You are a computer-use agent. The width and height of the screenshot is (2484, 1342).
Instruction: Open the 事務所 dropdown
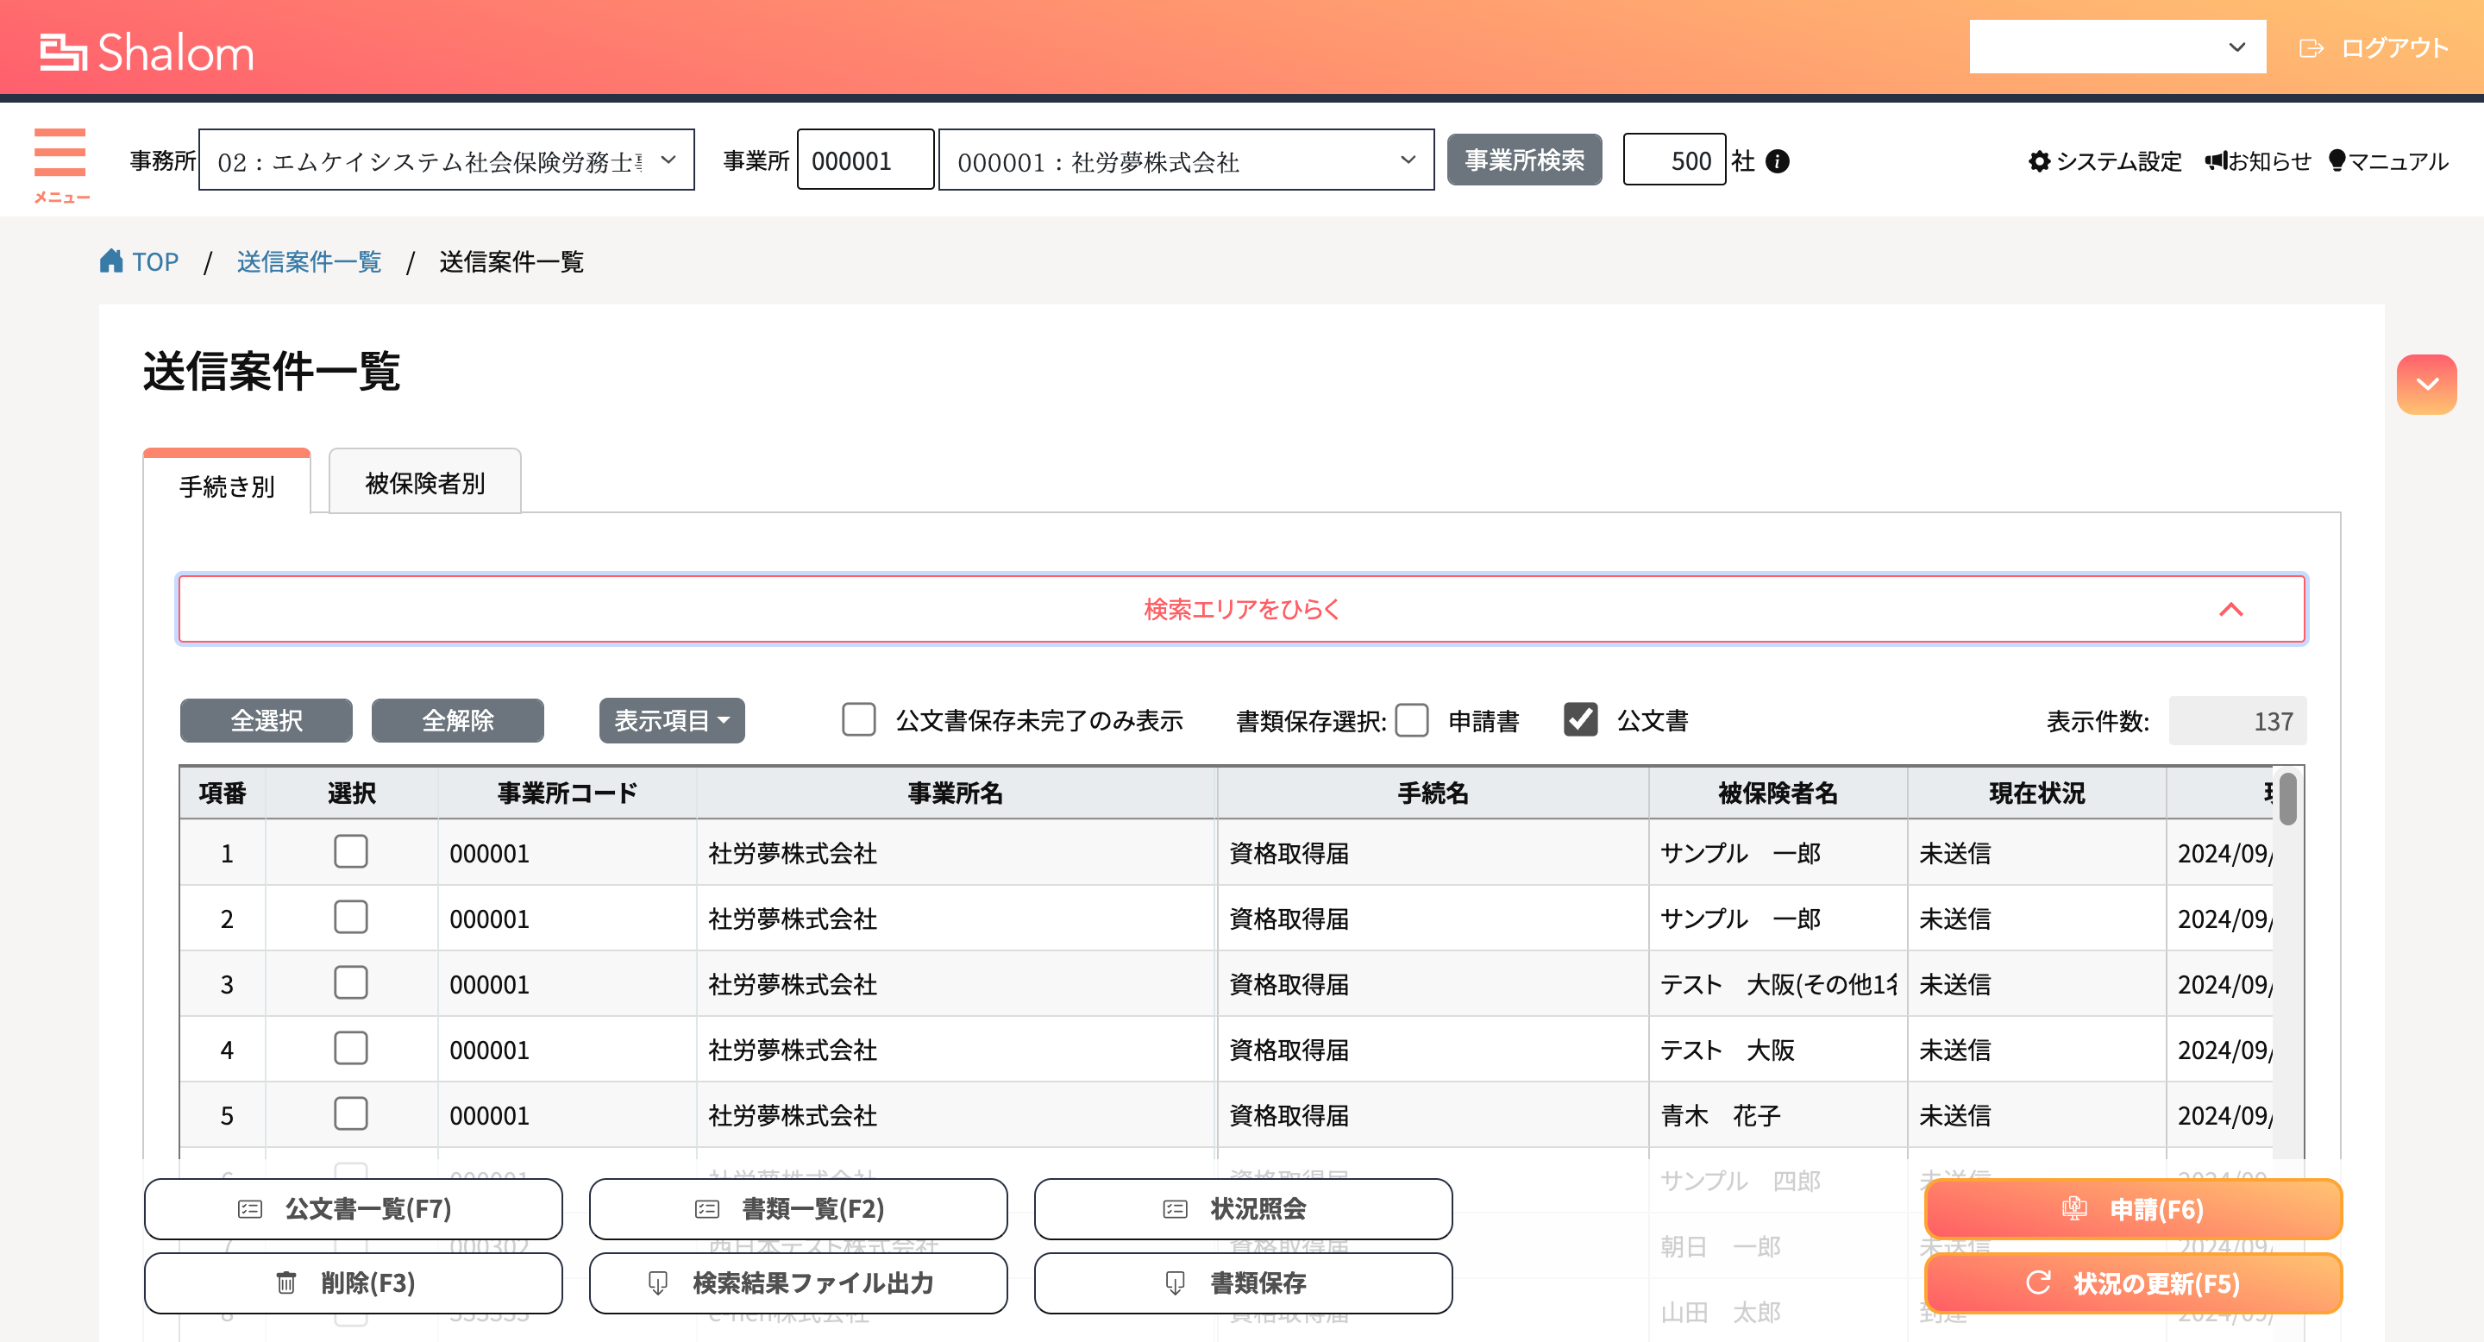click(447, 160)
